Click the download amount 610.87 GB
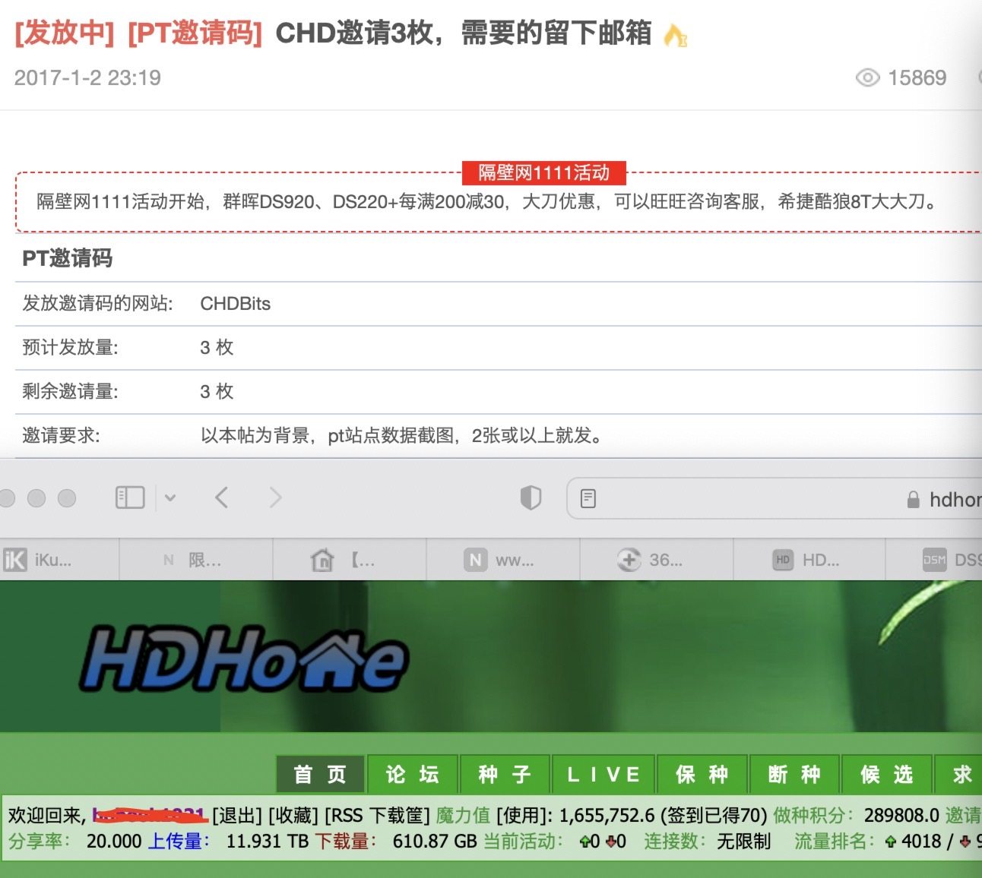982x878 pixels. pos(435,842)
